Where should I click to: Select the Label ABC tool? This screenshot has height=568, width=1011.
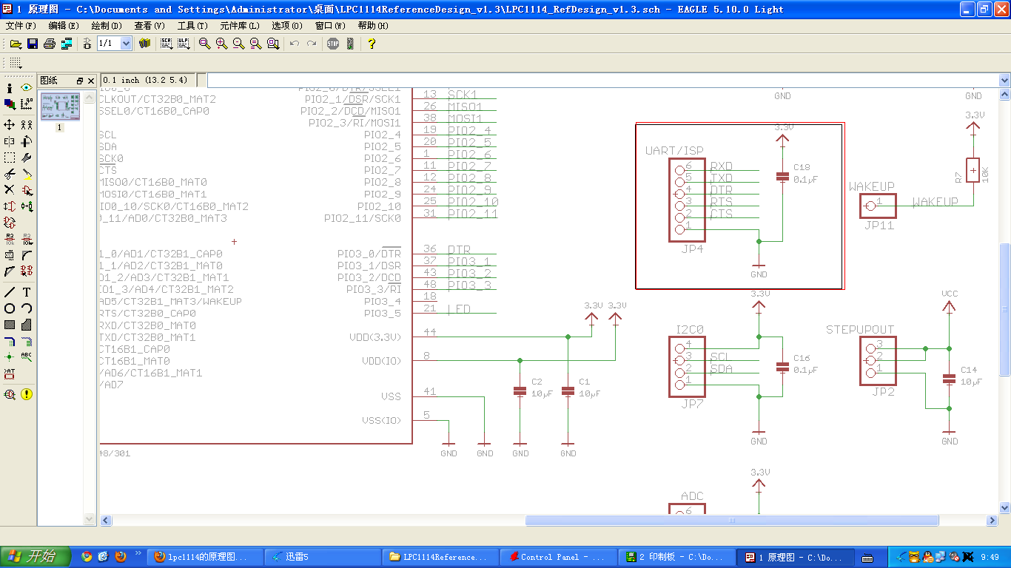click(27, 357)
